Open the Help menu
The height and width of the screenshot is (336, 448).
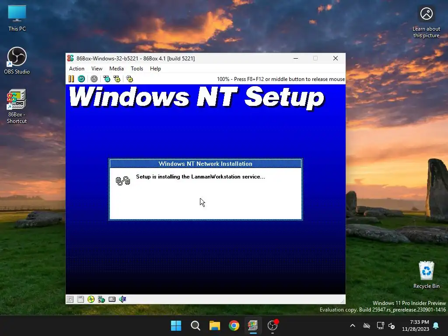pos(155,69)
